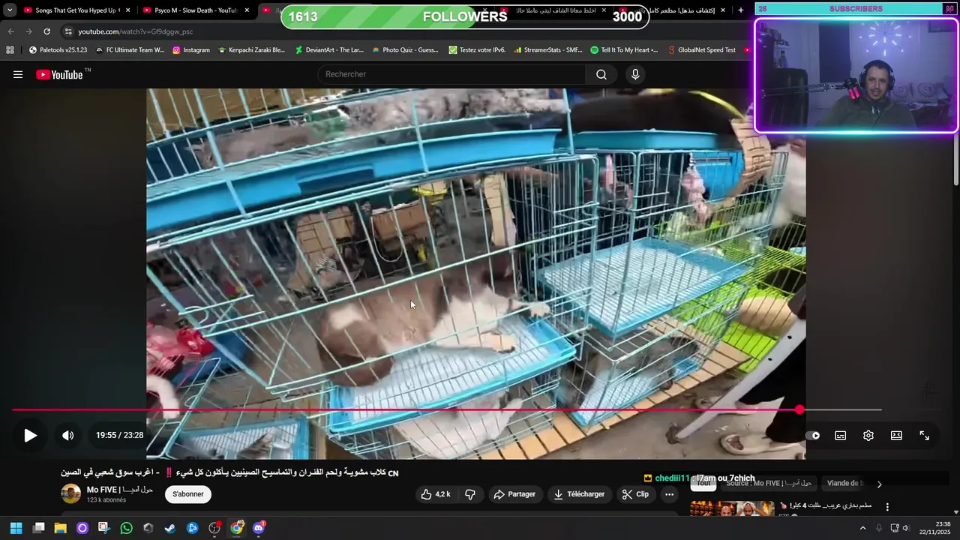
Task: Open the YouTube guide hamburger menu
Action: pos(18,74)
